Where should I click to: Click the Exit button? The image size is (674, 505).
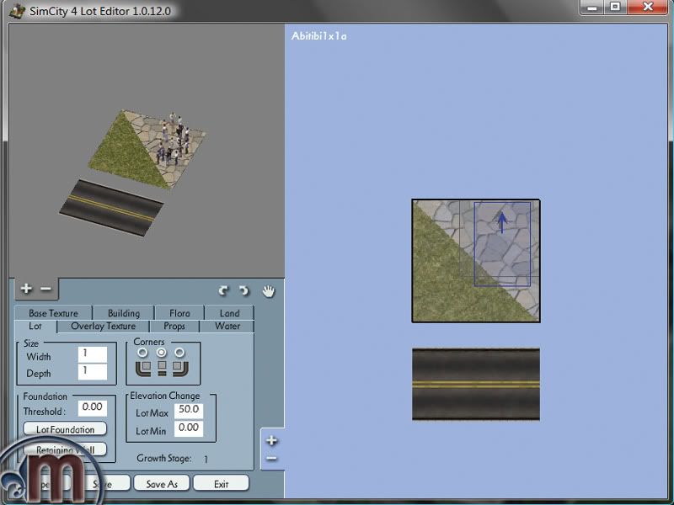pyautogui.click(x=221, y=484)
